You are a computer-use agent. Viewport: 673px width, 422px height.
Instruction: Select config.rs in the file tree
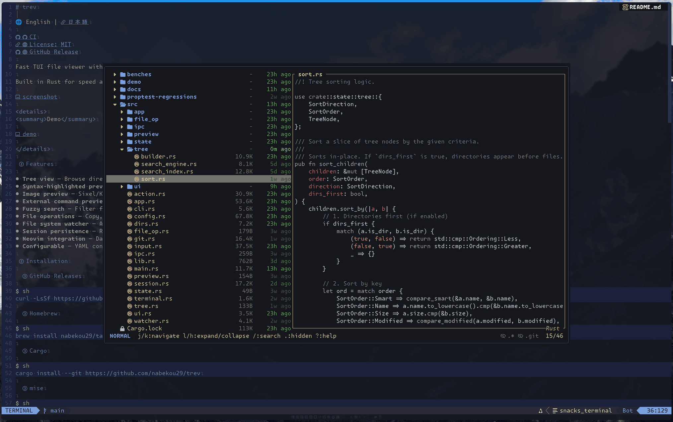coord(149,216)
